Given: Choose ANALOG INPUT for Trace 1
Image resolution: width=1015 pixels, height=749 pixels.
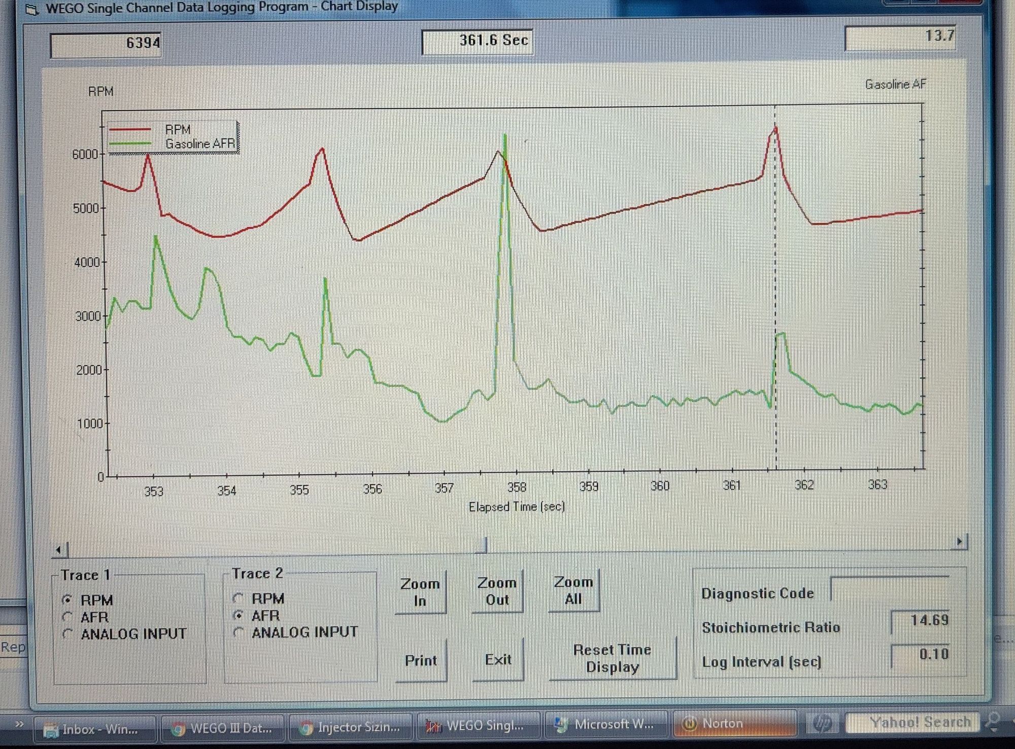Looking at the screenshot, I should [67, 633].
